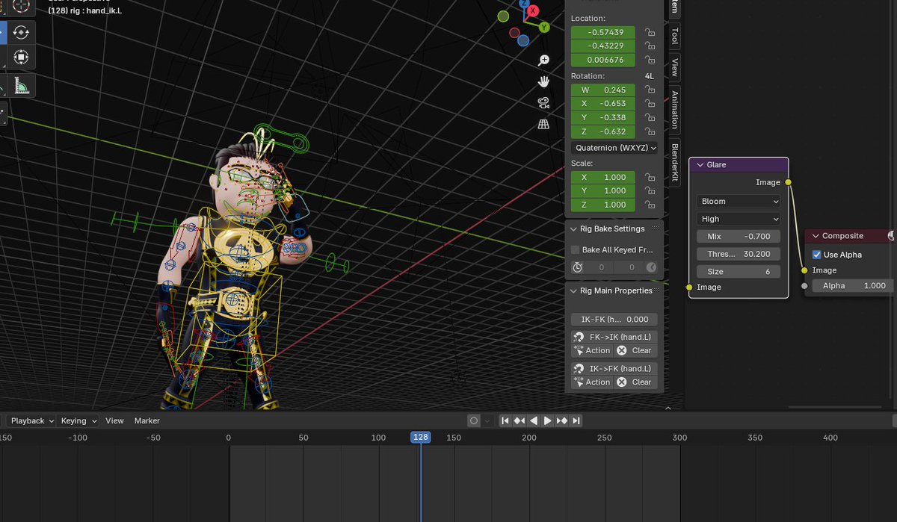897x522 pixels.
Task: Collapse the Rig Main Properties panel
Action: pyautogui.click(x=573, y=290)
